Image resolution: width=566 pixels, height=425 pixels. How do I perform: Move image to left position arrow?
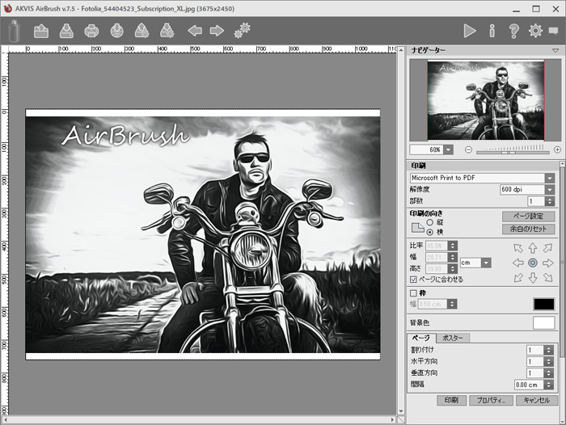pyautogui.click(x=518, y=263)
